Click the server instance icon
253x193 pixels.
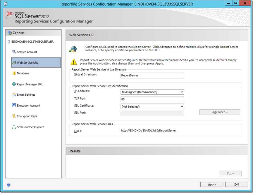click(9, 42)
